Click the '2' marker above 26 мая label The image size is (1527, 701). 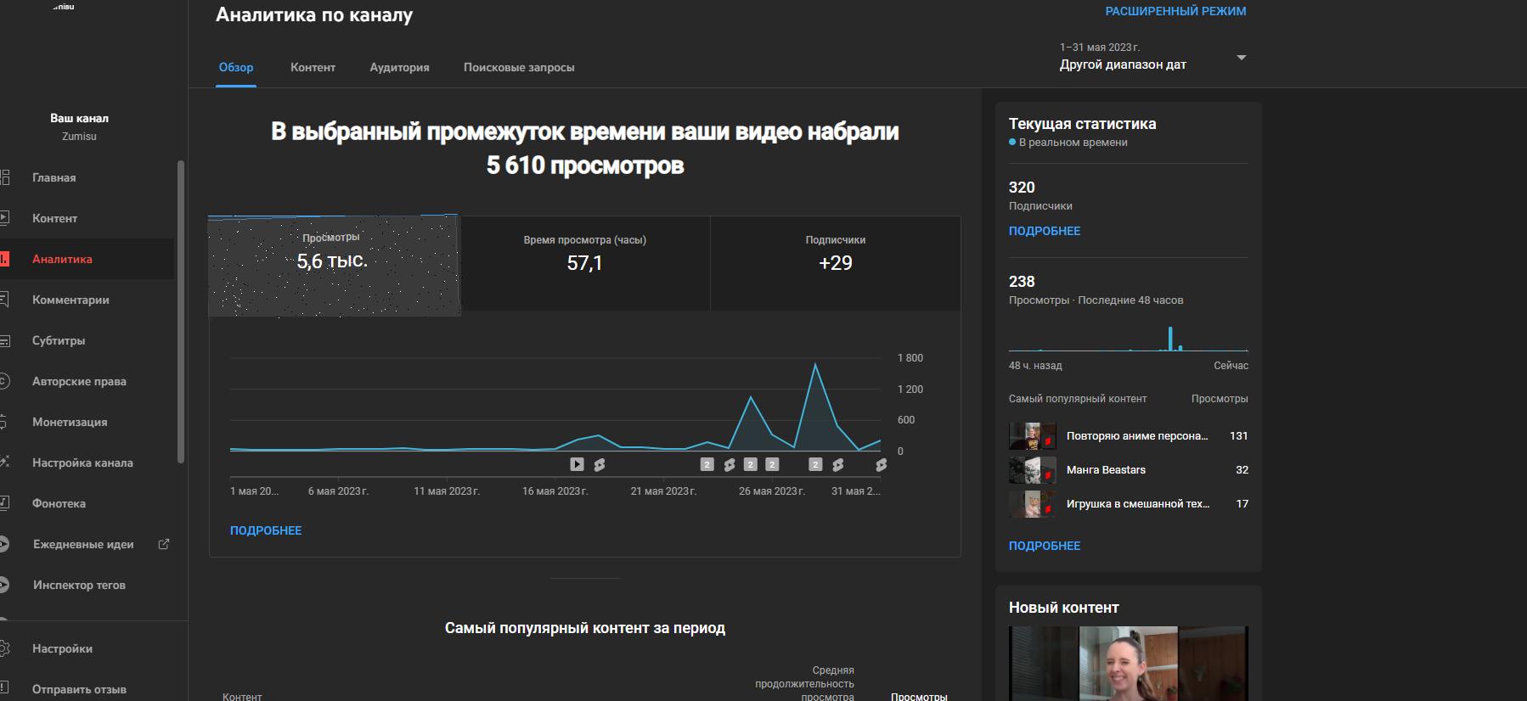pos(772,464)
